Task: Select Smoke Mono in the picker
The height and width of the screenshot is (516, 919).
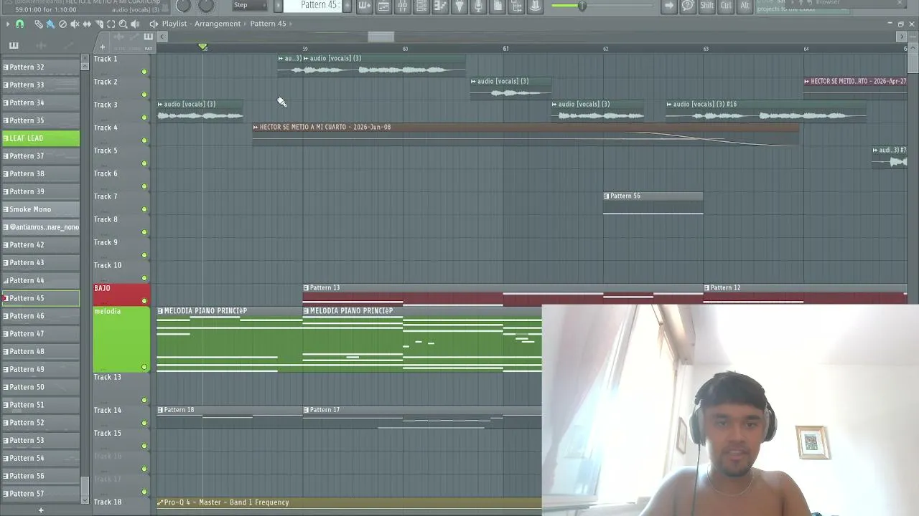Action: click(41, 209)
